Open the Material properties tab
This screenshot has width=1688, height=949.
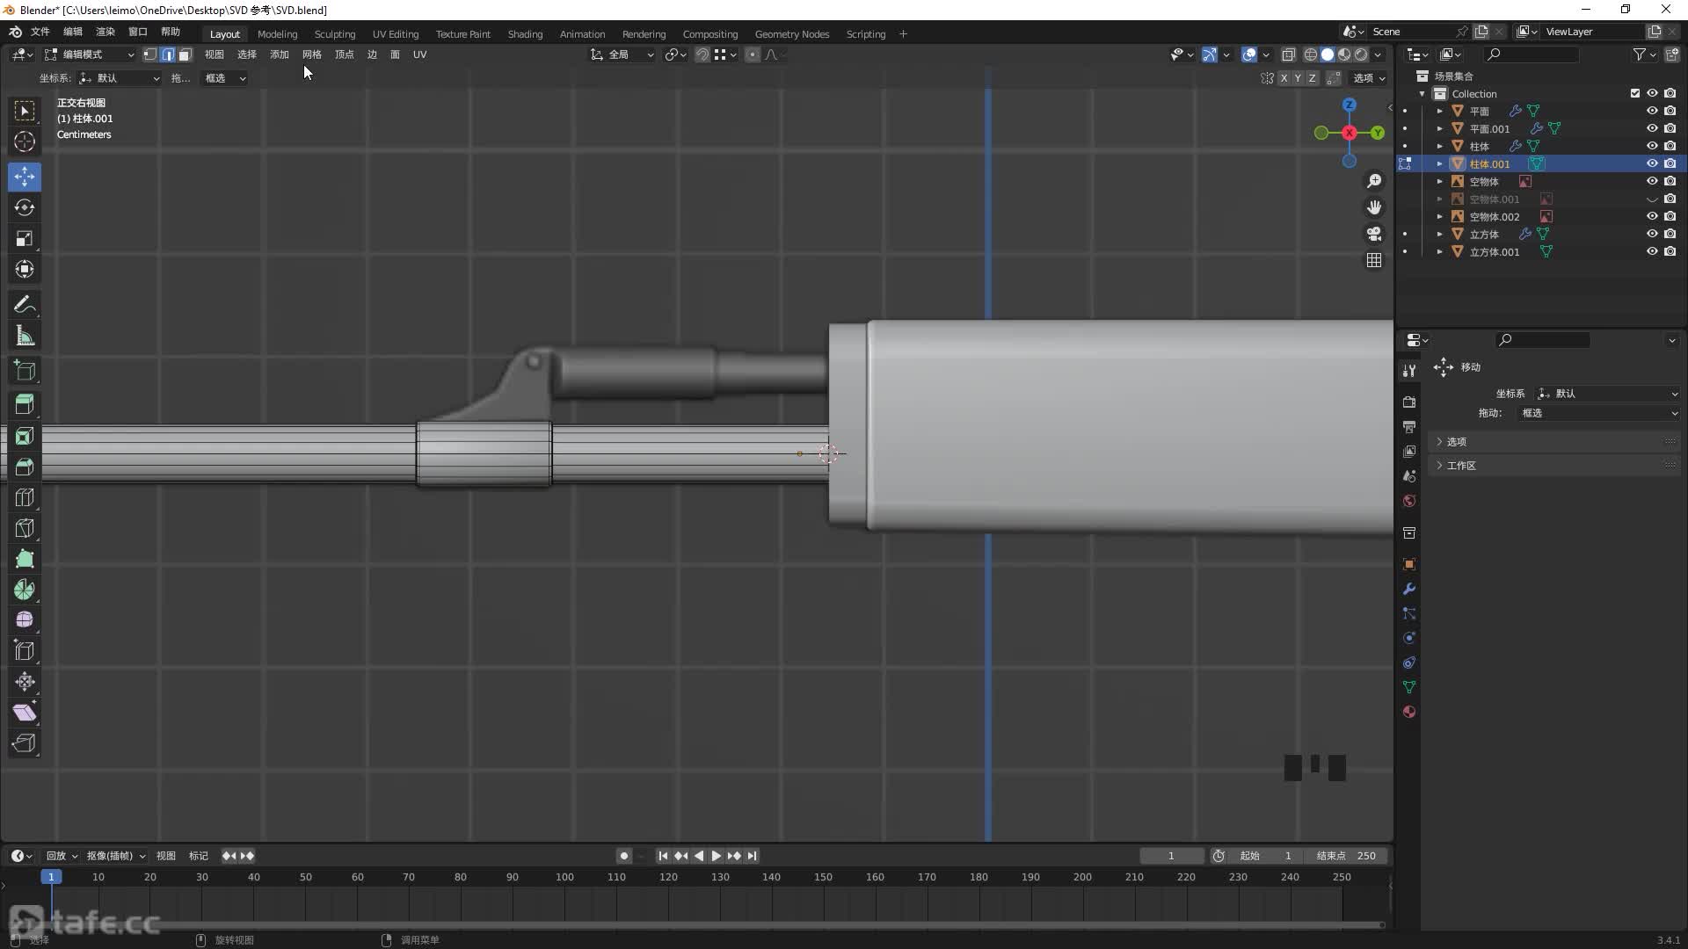click(x=1409, y=712)
